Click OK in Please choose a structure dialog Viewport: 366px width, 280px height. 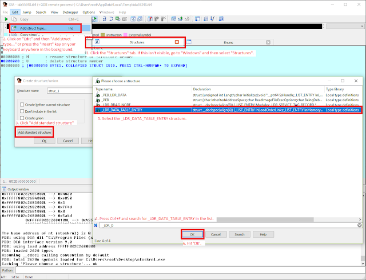tap(192, 234)
